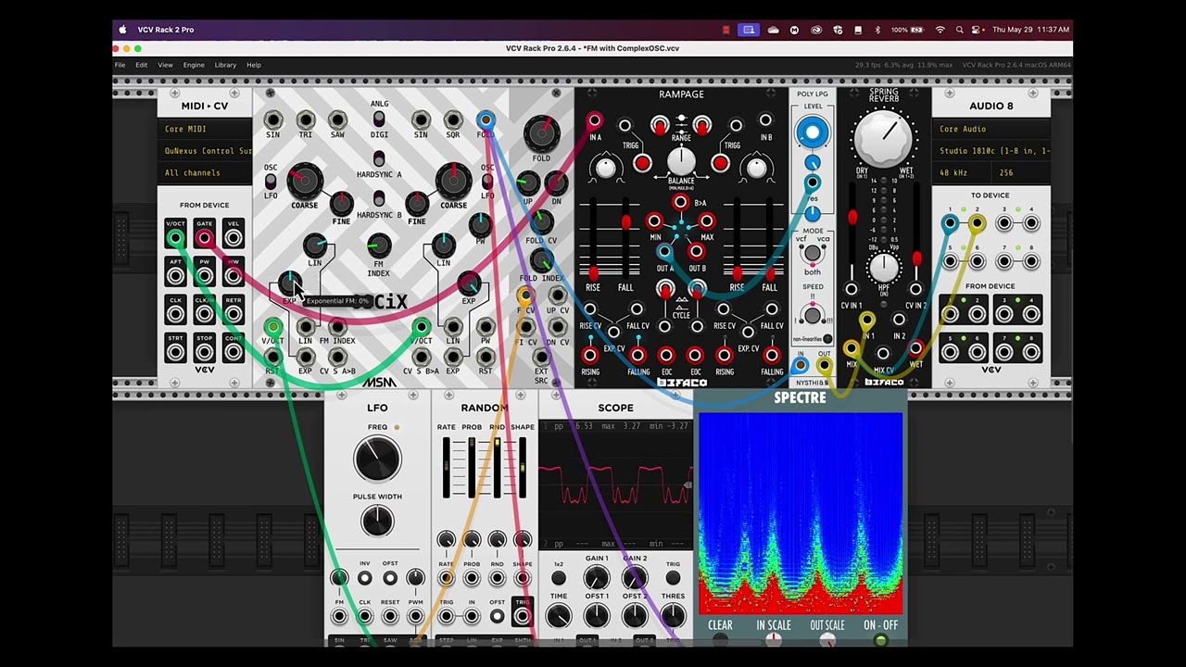Click Rampage B>A output jack
This screenshot has height=667, width=1186.
[680, 203]
